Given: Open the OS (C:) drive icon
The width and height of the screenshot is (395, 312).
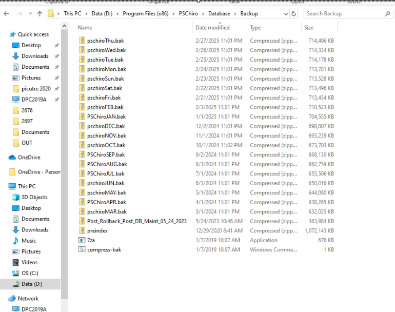Looking at the screenshot, I should pyautogui.click(x=15, y=273).
